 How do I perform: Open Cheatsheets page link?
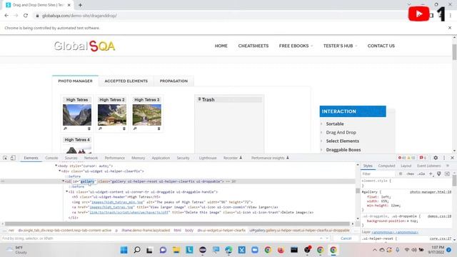(253, 46)
